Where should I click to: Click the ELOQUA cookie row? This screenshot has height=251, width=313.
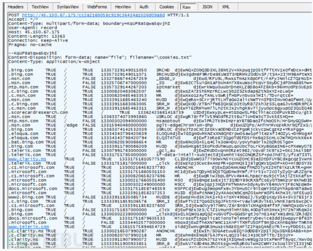[x=160, y=134]
